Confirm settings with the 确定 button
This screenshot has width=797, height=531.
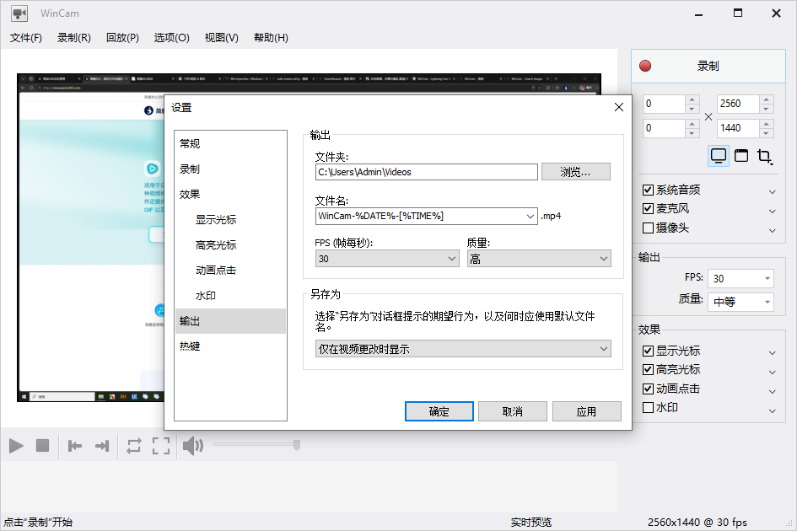[439, 411]
